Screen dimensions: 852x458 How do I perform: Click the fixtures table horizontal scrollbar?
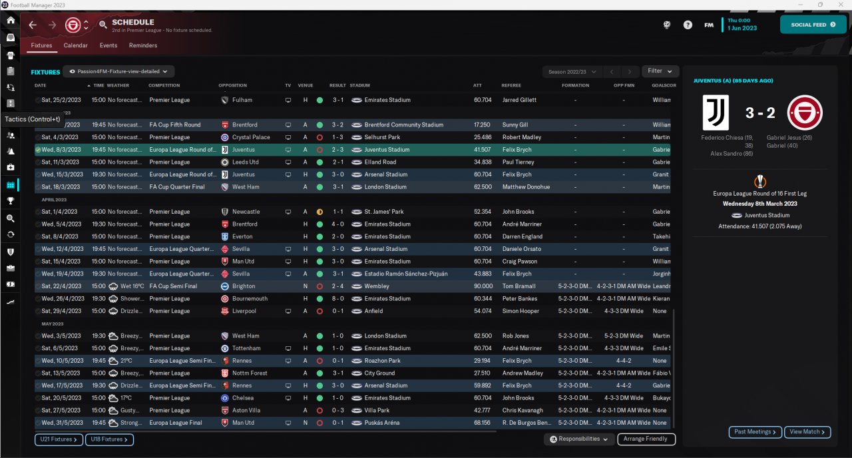click(266, 431)
